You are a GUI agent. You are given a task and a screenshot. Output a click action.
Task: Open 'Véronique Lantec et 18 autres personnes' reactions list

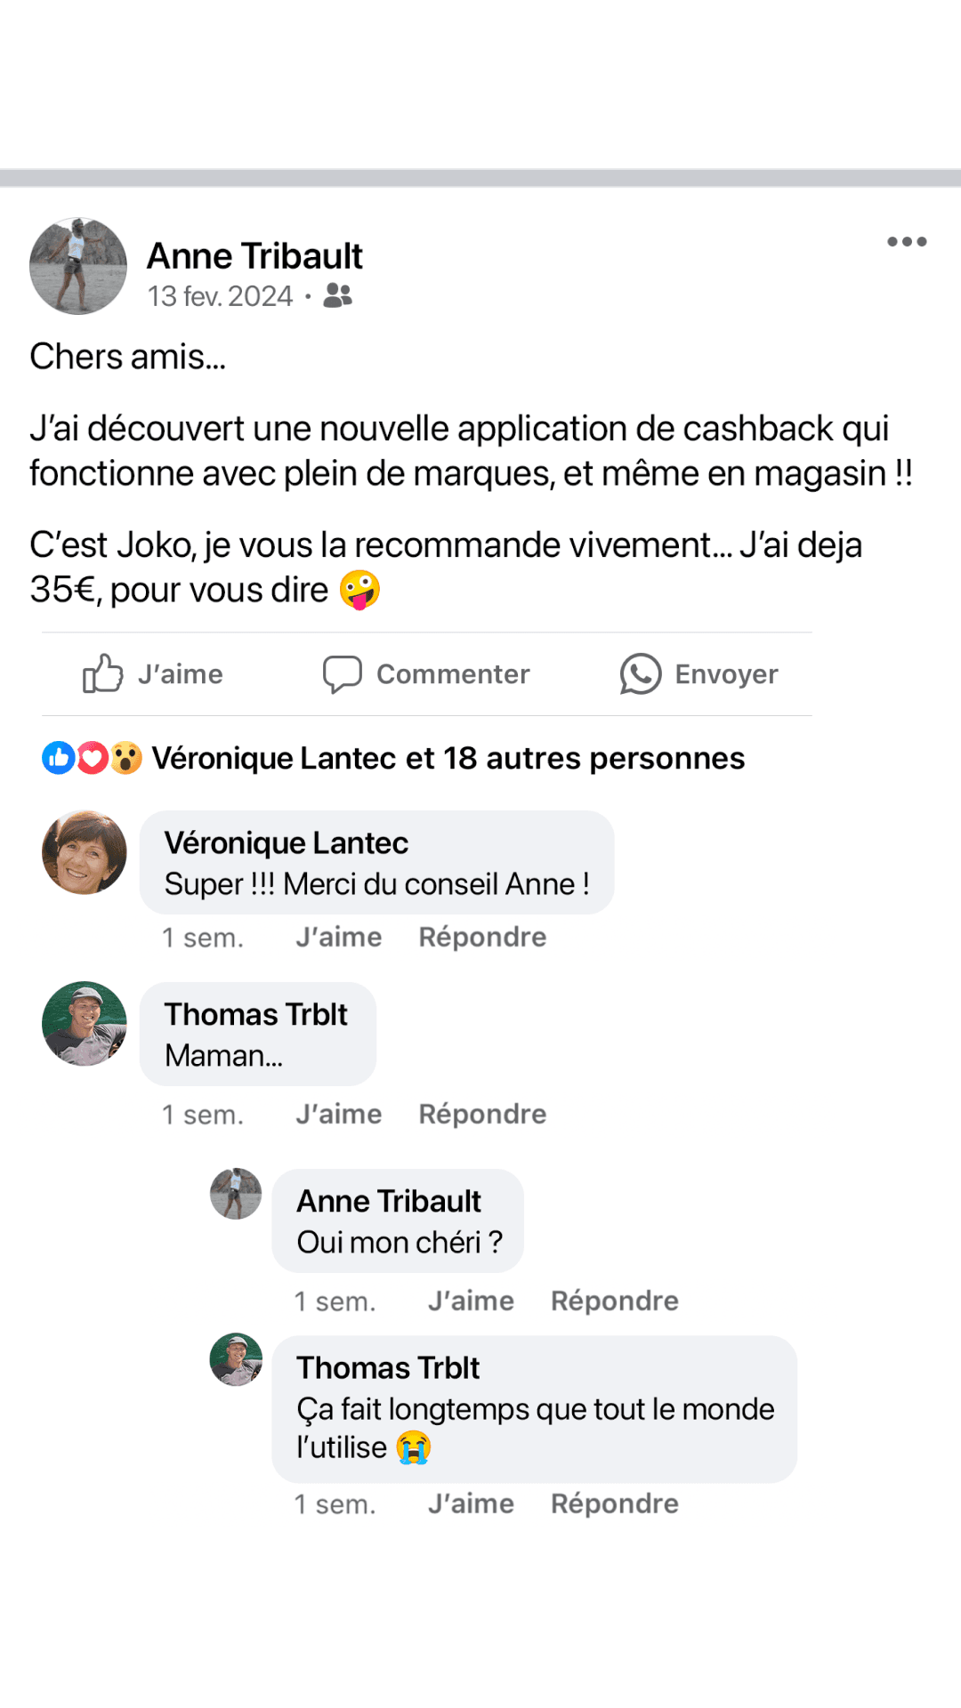coord(448,758)
